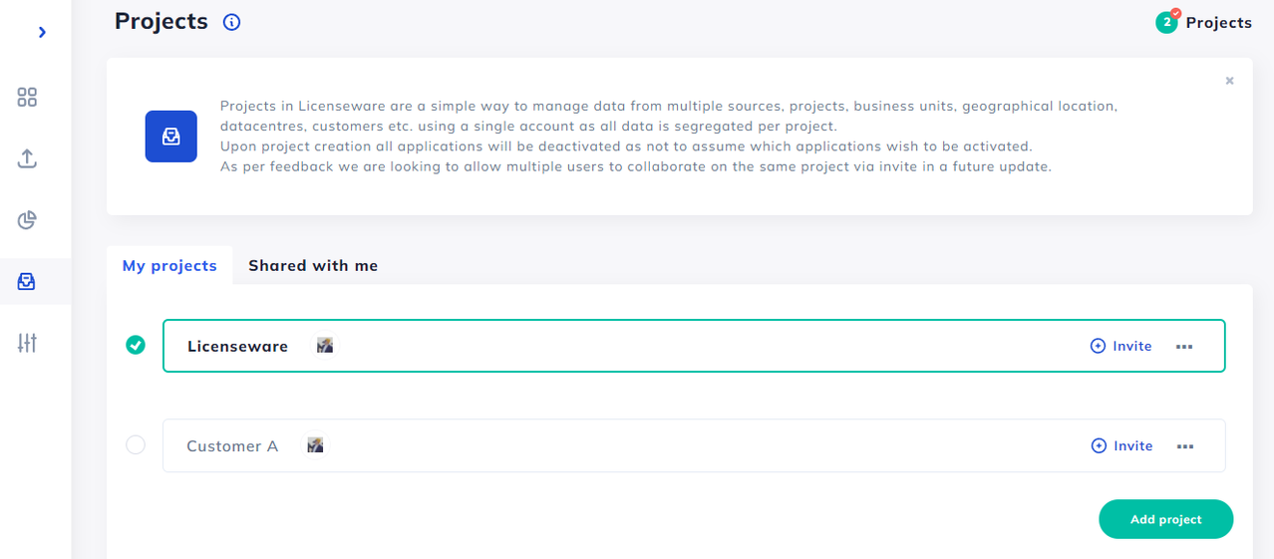Dismiss the projects info banner
Screen dimensions: 1274x559
1229,81
